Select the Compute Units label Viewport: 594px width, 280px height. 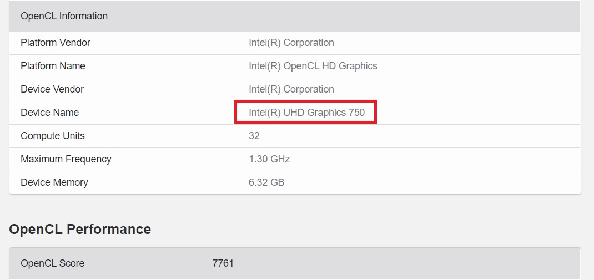[x=53, y=136]
